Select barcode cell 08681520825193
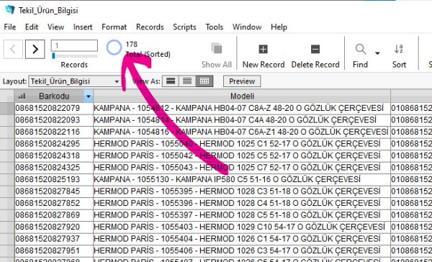Image resolution: width=432 pixels, height=262 pixels. [54, 179]
